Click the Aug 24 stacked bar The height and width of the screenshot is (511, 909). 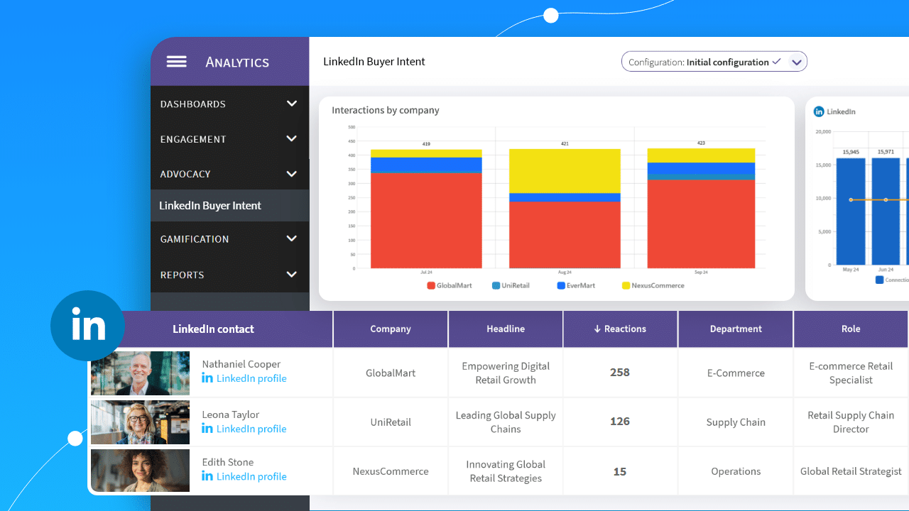click(565, 209)
